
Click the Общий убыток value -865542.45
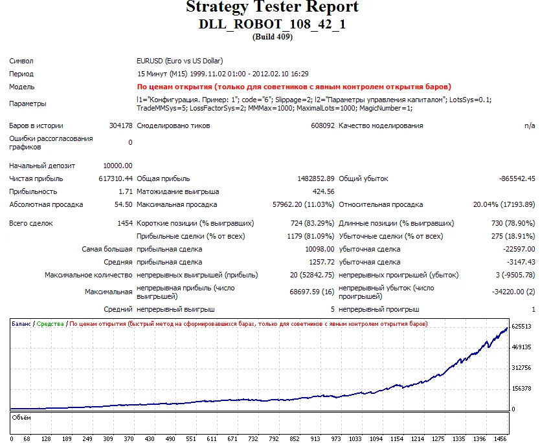coord(517,179)
